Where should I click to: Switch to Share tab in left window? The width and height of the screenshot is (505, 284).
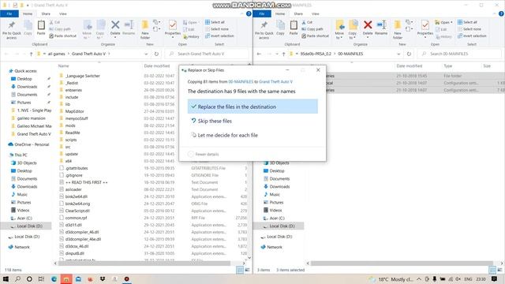[x=46, y=14]
